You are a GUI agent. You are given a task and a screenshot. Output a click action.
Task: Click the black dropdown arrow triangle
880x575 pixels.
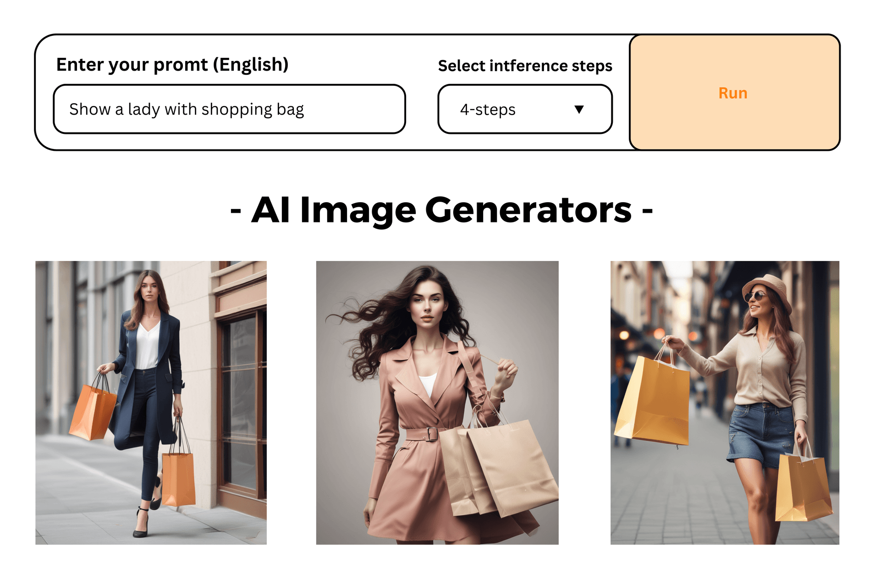click(x=579, y=109)
